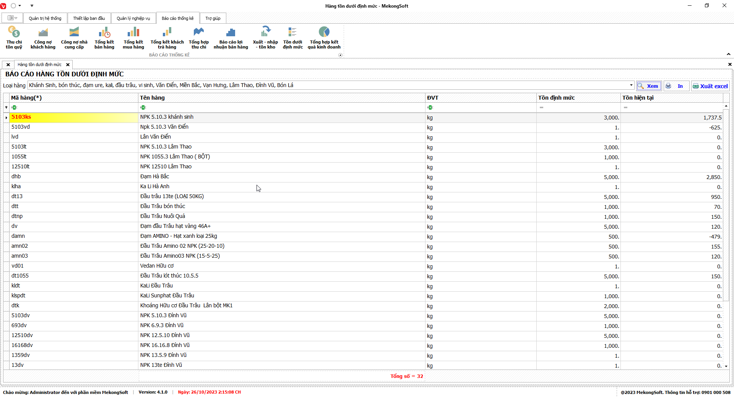Close the Hàng tồn dưới định mức tab
This screenshot has height=397, width=734.
point(68,65)
